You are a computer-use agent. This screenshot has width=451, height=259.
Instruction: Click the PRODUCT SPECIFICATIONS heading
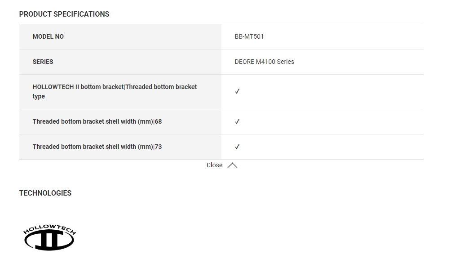click(x=64, y=14)
